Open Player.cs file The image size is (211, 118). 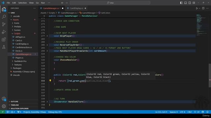19,58
